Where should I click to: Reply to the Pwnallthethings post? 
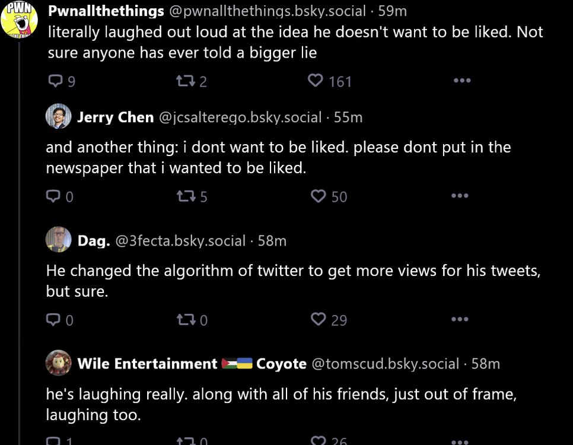click(55, 81)
